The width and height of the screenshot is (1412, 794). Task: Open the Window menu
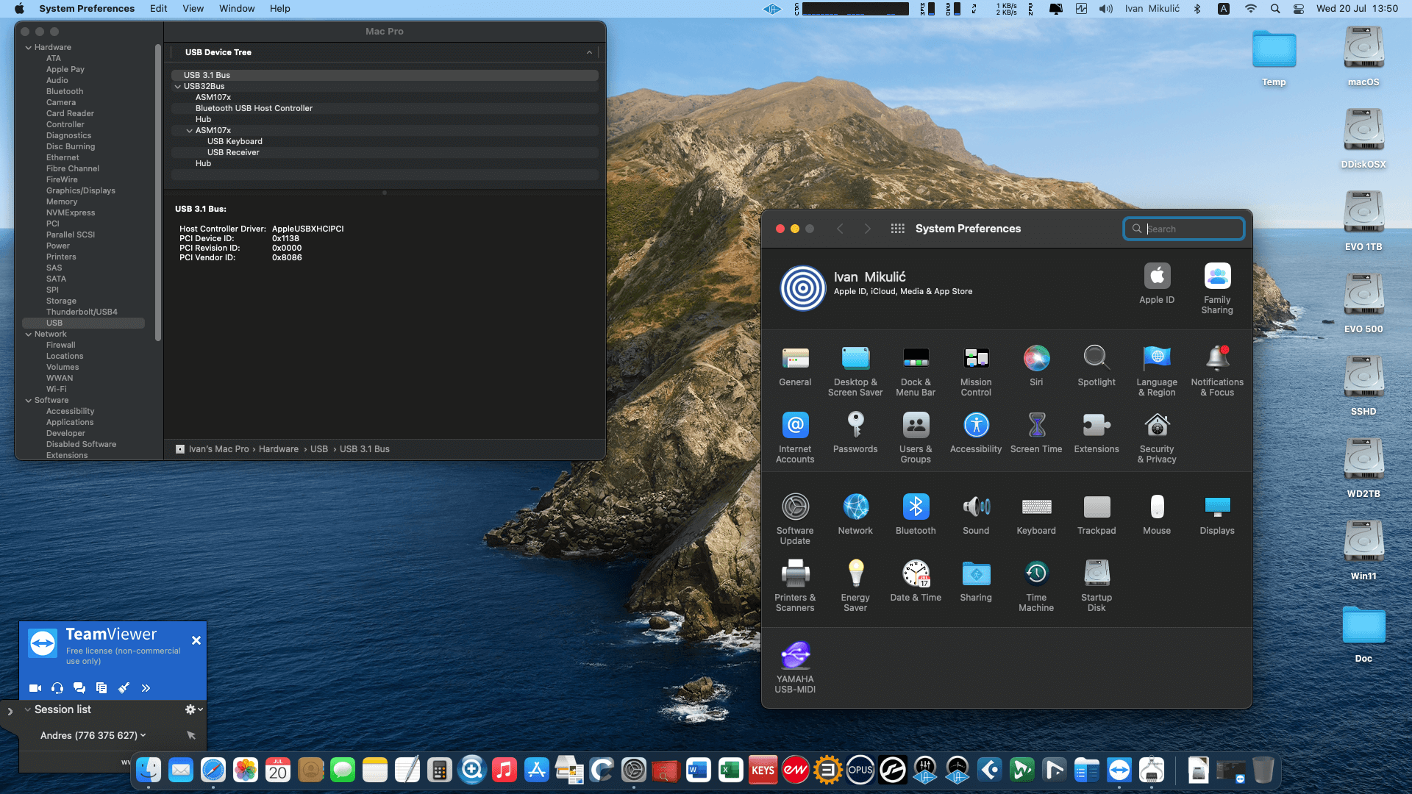(x=237, y=9)
